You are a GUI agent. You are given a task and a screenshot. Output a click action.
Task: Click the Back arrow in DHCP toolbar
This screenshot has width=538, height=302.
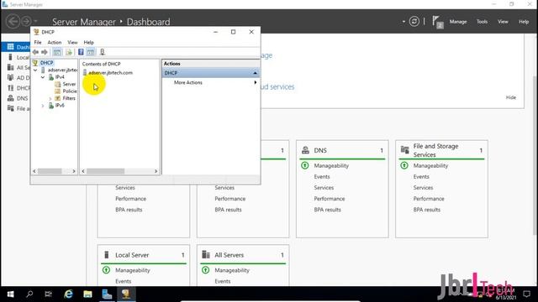pos(35,52)
